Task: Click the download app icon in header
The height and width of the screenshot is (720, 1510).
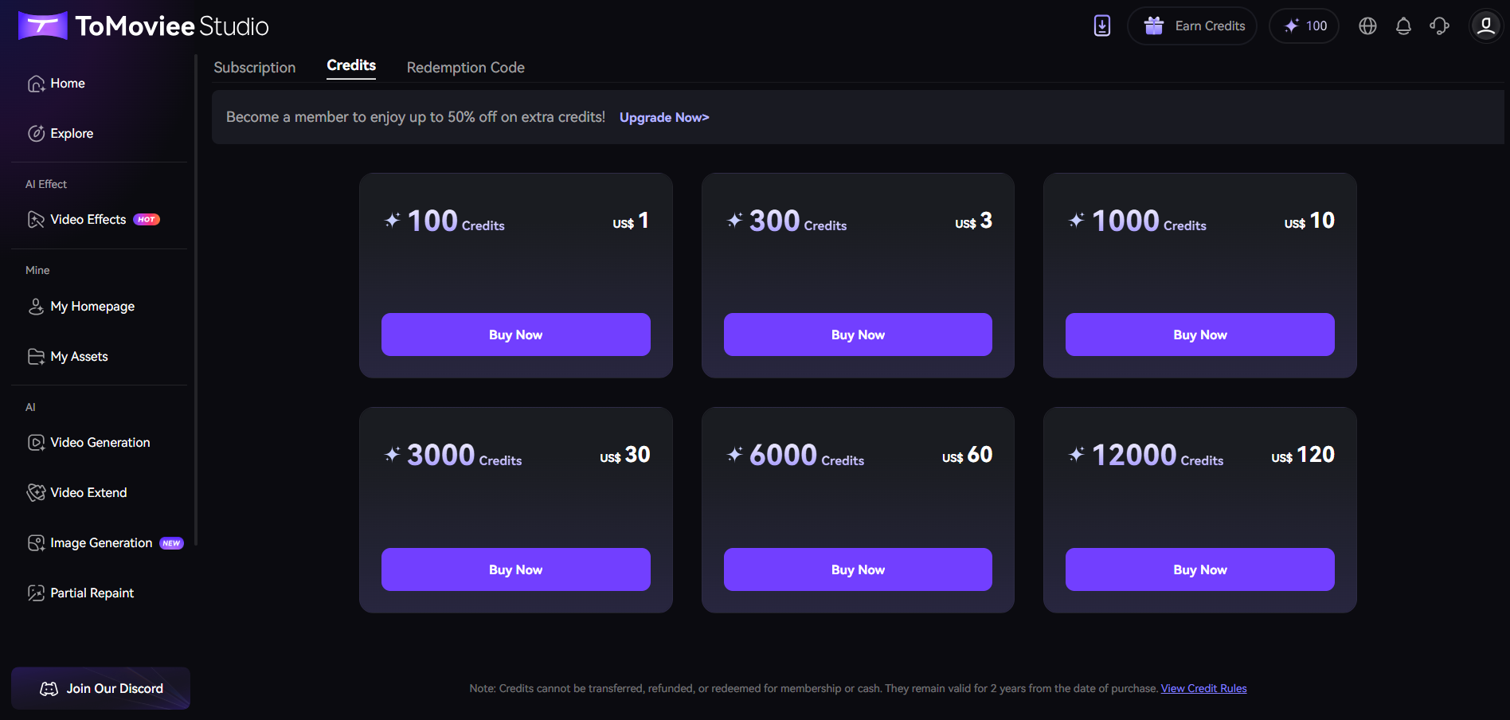Action: point(1101,26)
